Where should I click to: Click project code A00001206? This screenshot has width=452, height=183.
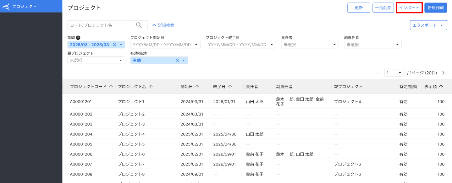(x=81, y=154)
